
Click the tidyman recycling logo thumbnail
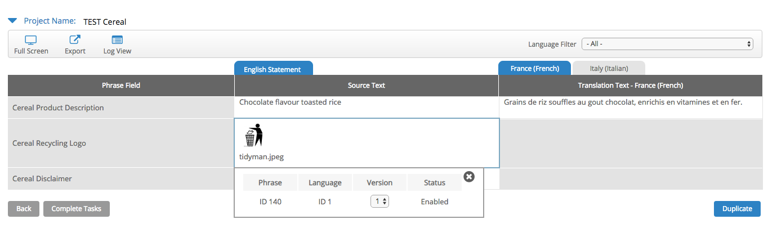[x=253, y=136]
